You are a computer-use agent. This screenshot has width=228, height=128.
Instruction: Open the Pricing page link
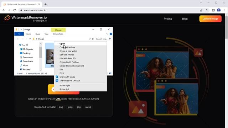pyautogui.click(x=168, y=19)
